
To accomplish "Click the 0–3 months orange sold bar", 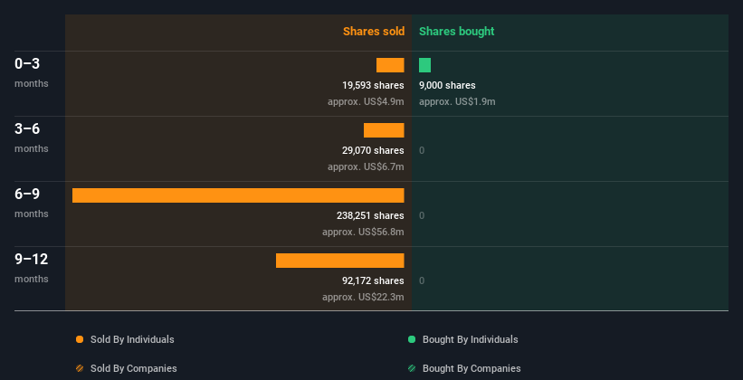I will (x=390, y=65).
